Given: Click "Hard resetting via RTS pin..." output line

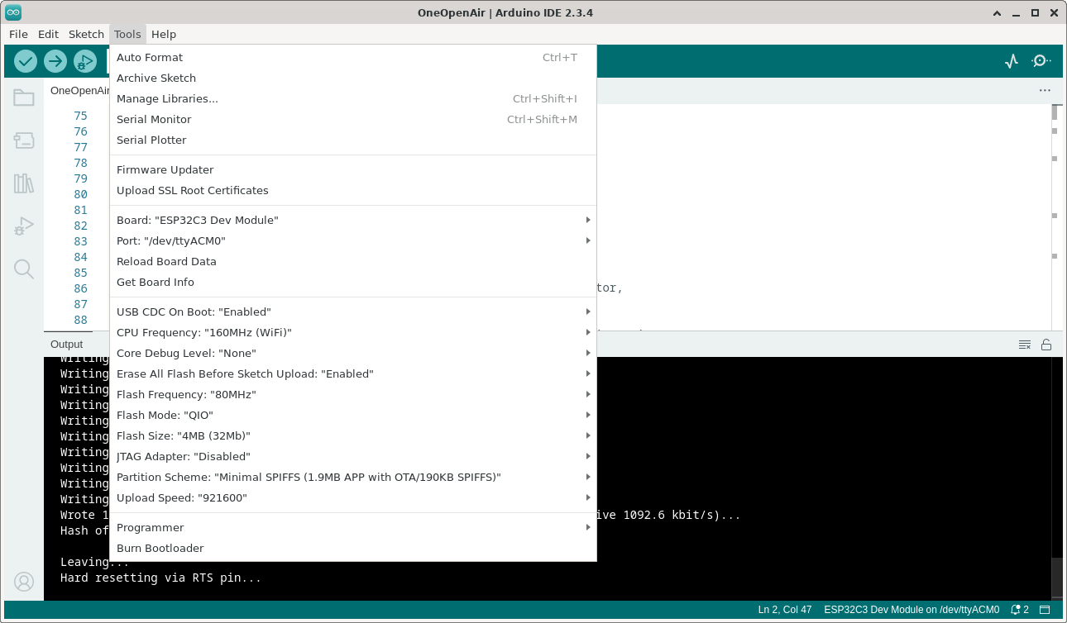Looking at the screenshot, I should point(160,578).
